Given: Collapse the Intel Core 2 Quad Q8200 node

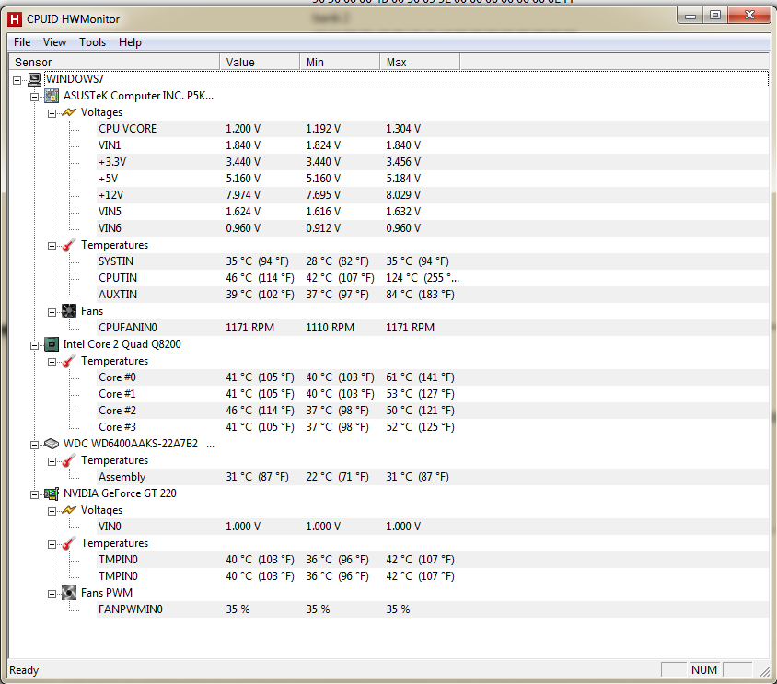Looking at the screenshot, I should [35, 344].
